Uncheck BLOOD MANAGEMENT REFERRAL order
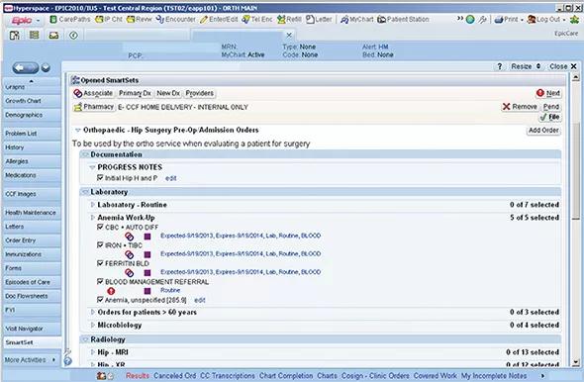Image resolution: width=584 pixels, height=382 pixels. pyautogui.click(x=100, y=281)
